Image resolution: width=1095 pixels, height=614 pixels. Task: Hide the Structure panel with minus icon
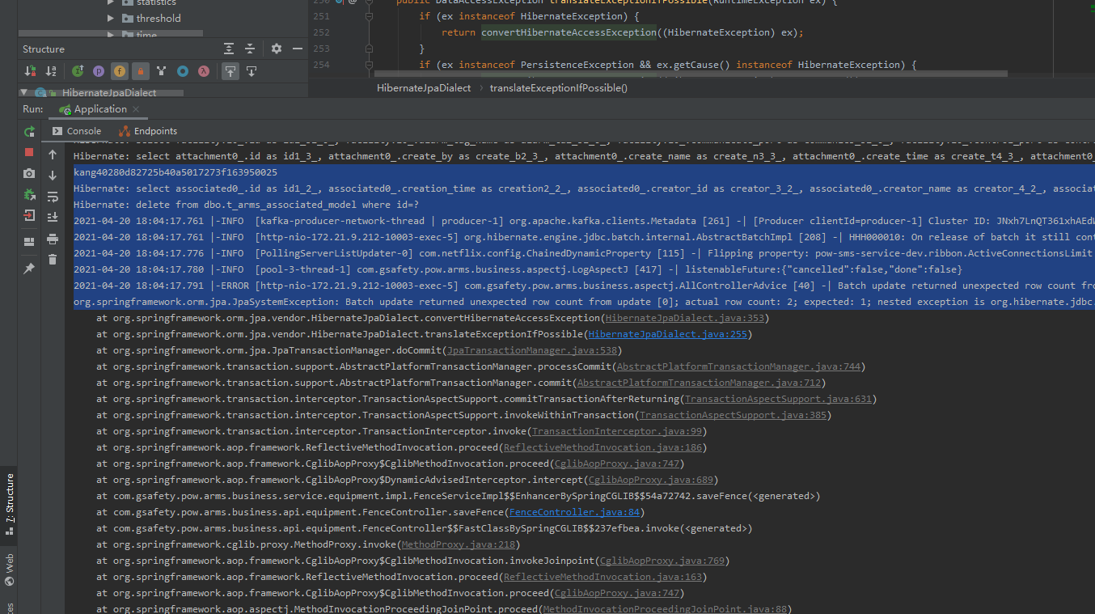click(x=297, y=49)
